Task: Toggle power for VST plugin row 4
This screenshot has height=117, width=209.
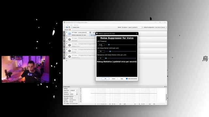Action: [x=70, y=51]
